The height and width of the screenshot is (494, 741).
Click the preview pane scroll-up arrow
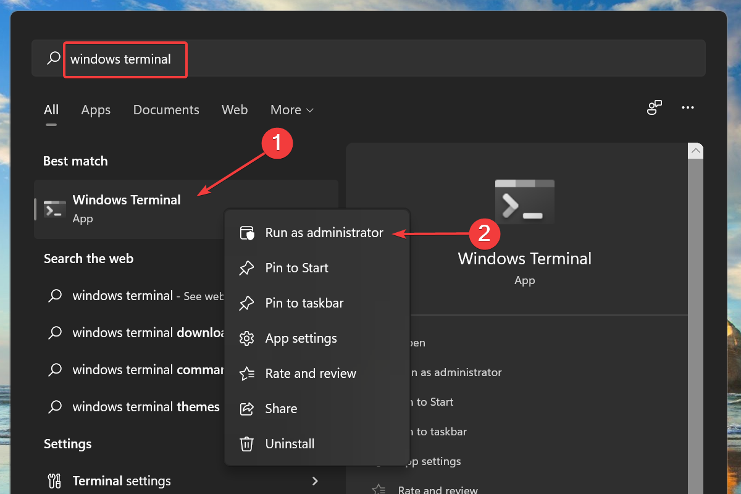[x=696, y=151]
